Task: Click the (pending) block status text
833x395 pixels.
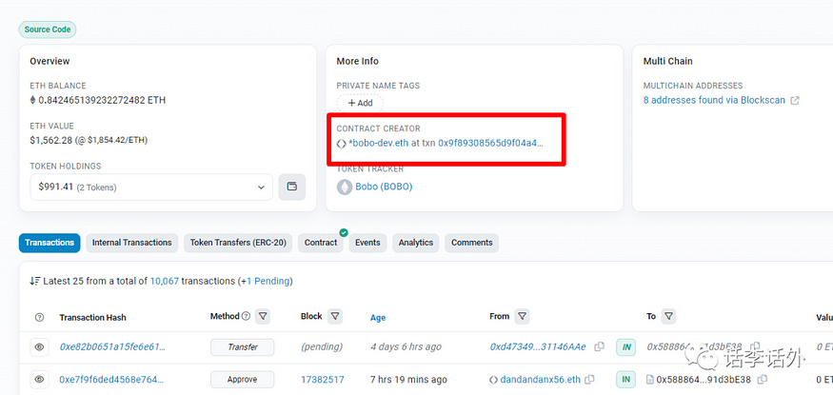Action: [322, 346]
